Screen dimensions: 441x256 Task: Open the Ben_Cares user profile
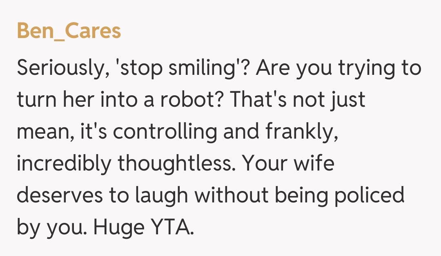click(x=69, y=31)
